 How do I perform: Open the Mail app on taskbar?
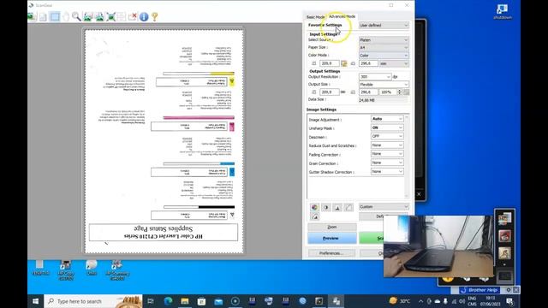click(218, 301)
